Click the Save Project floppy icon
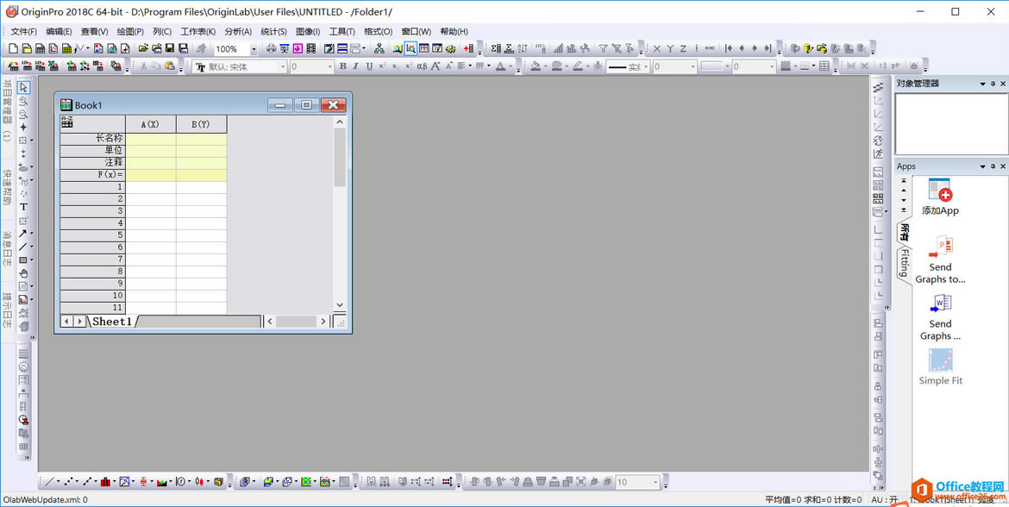The image size is (1009, 507). click(170, 48)
